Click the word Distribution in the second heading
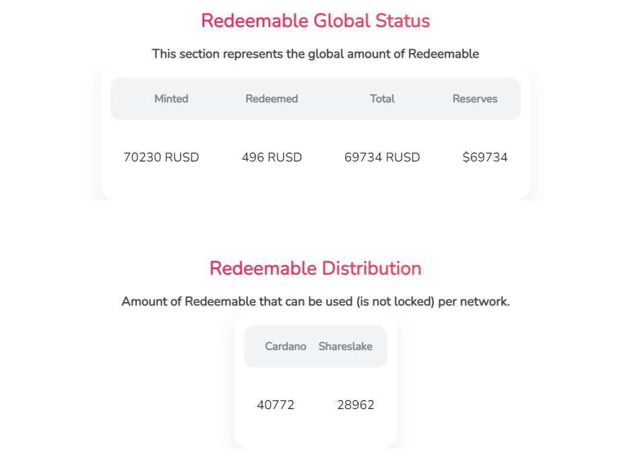 coord(371,268)
